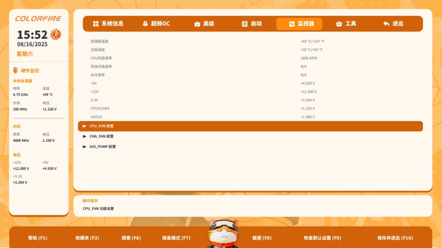Select the sidebar +3.264 V reading
Viewport: 442px width, 248px height.
click(20, 183)
